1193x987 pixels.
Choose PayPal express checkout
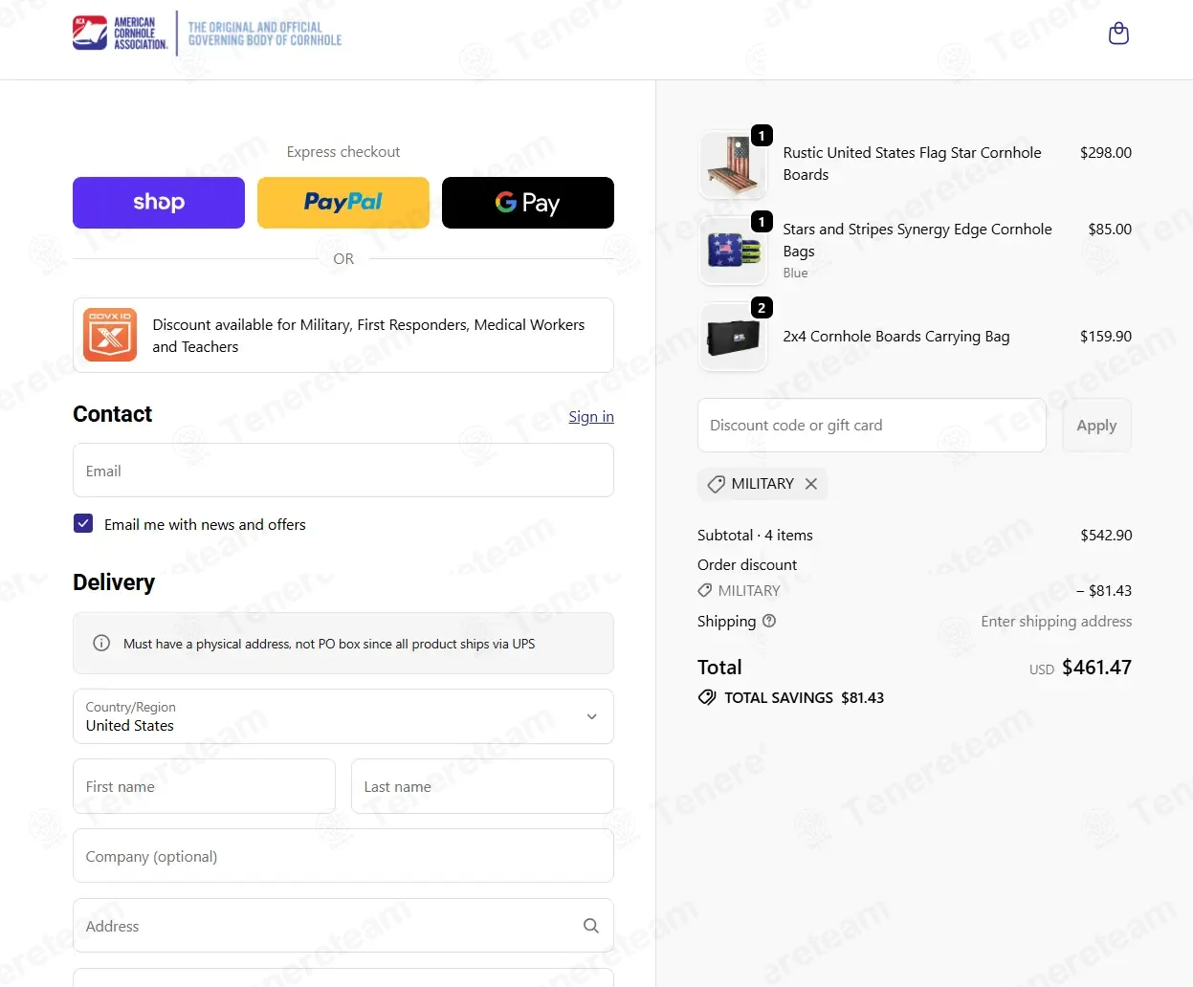pyautogui.click(x=343, y=203)
